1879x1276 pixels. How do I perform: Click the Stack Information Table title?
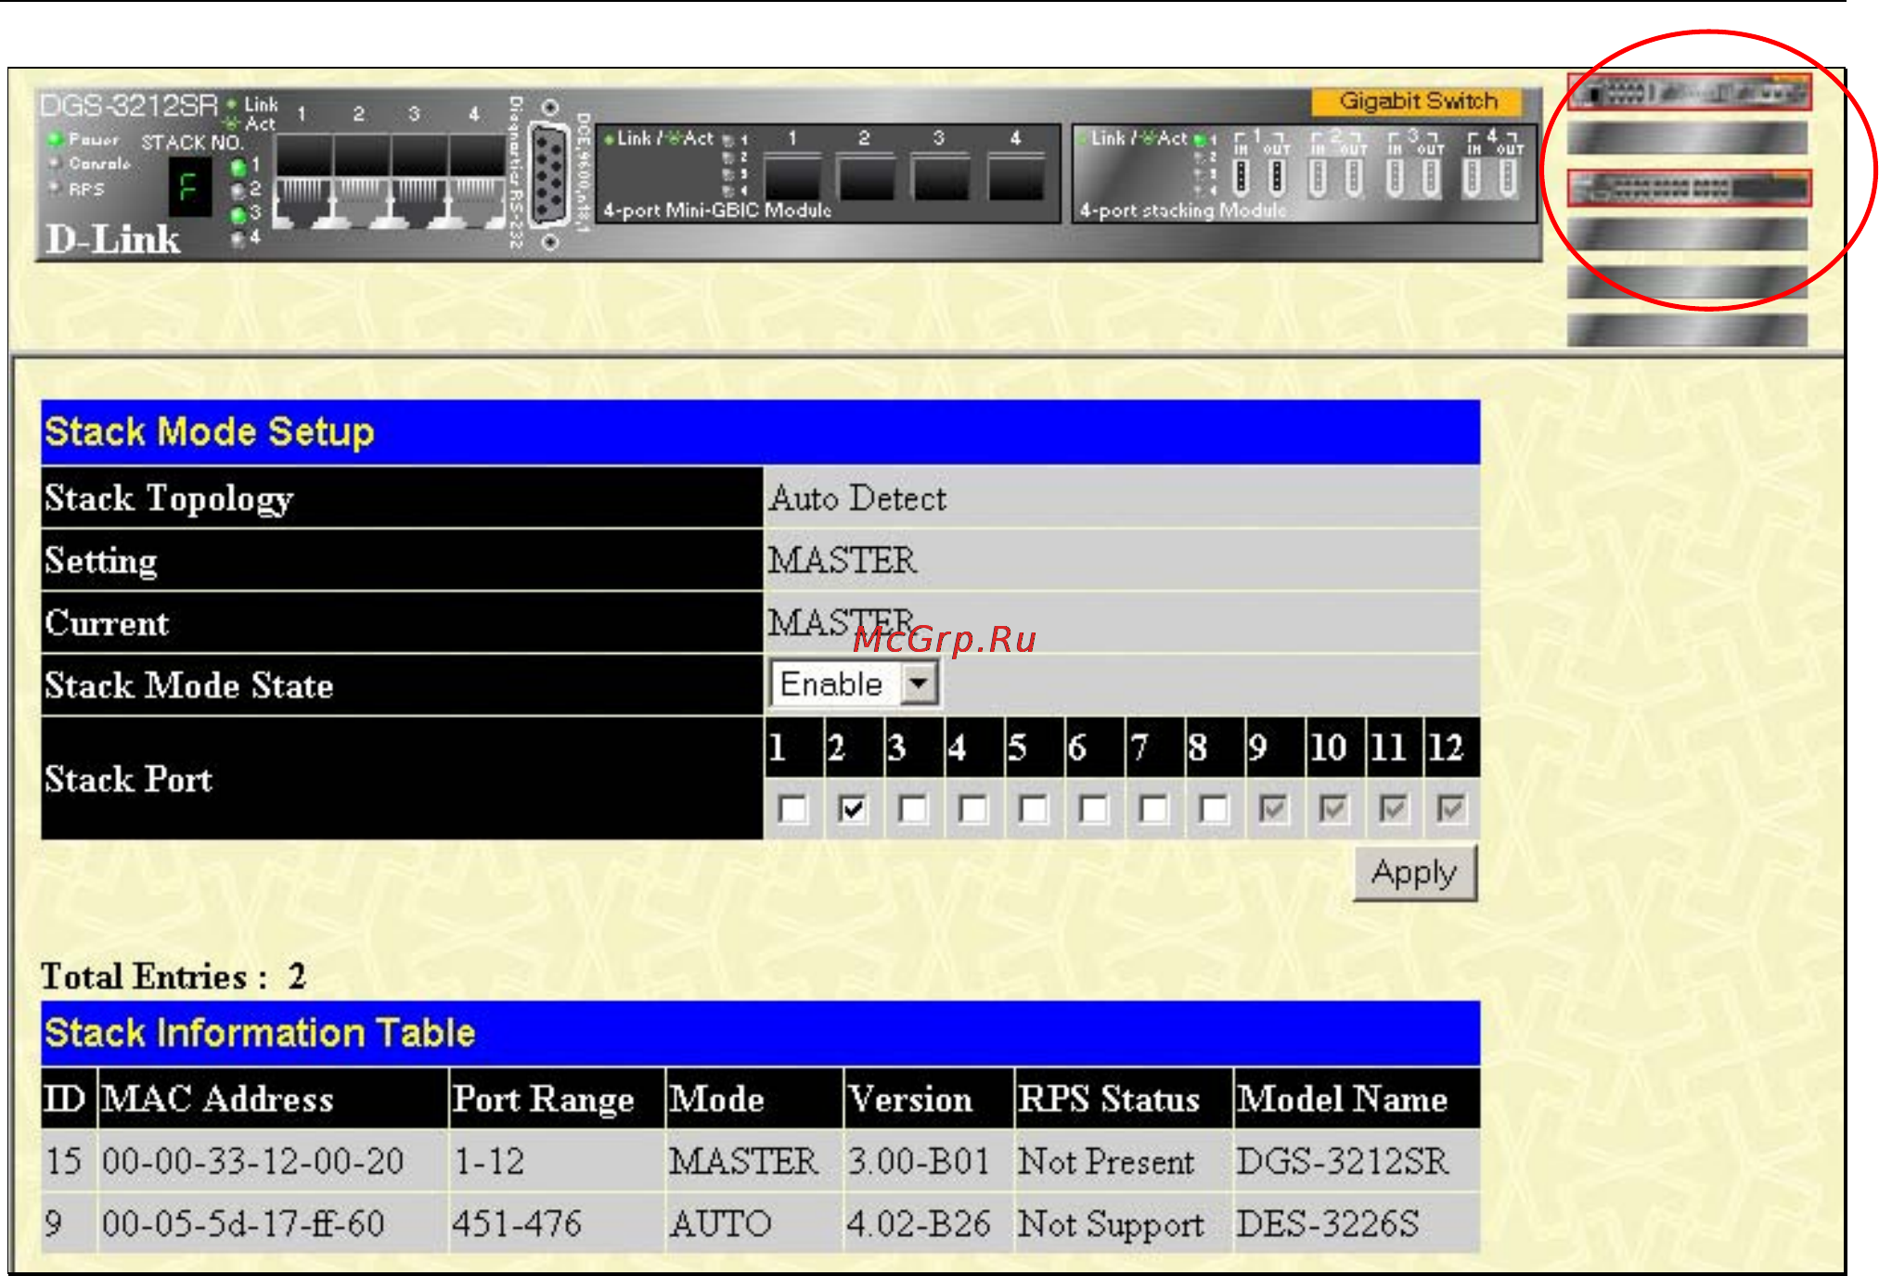pyautogui.click(x=260, y=1033)
